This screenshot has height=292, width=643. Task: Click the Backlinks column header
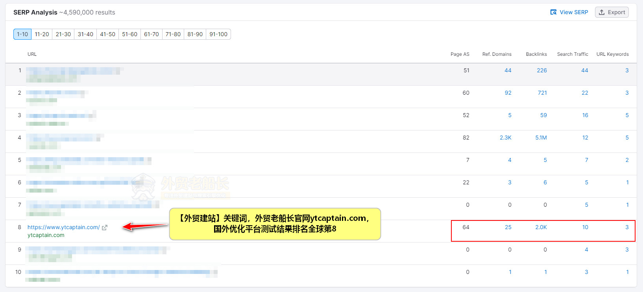click(x=536, y=54)
